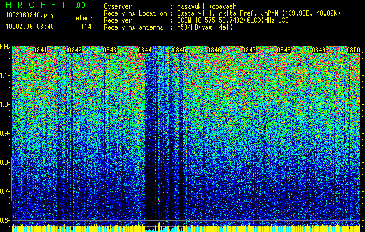Click the observer name Masayuki Kobayashi
The image size is (365, 232).
pyautogui.click(x=208, y=6)
